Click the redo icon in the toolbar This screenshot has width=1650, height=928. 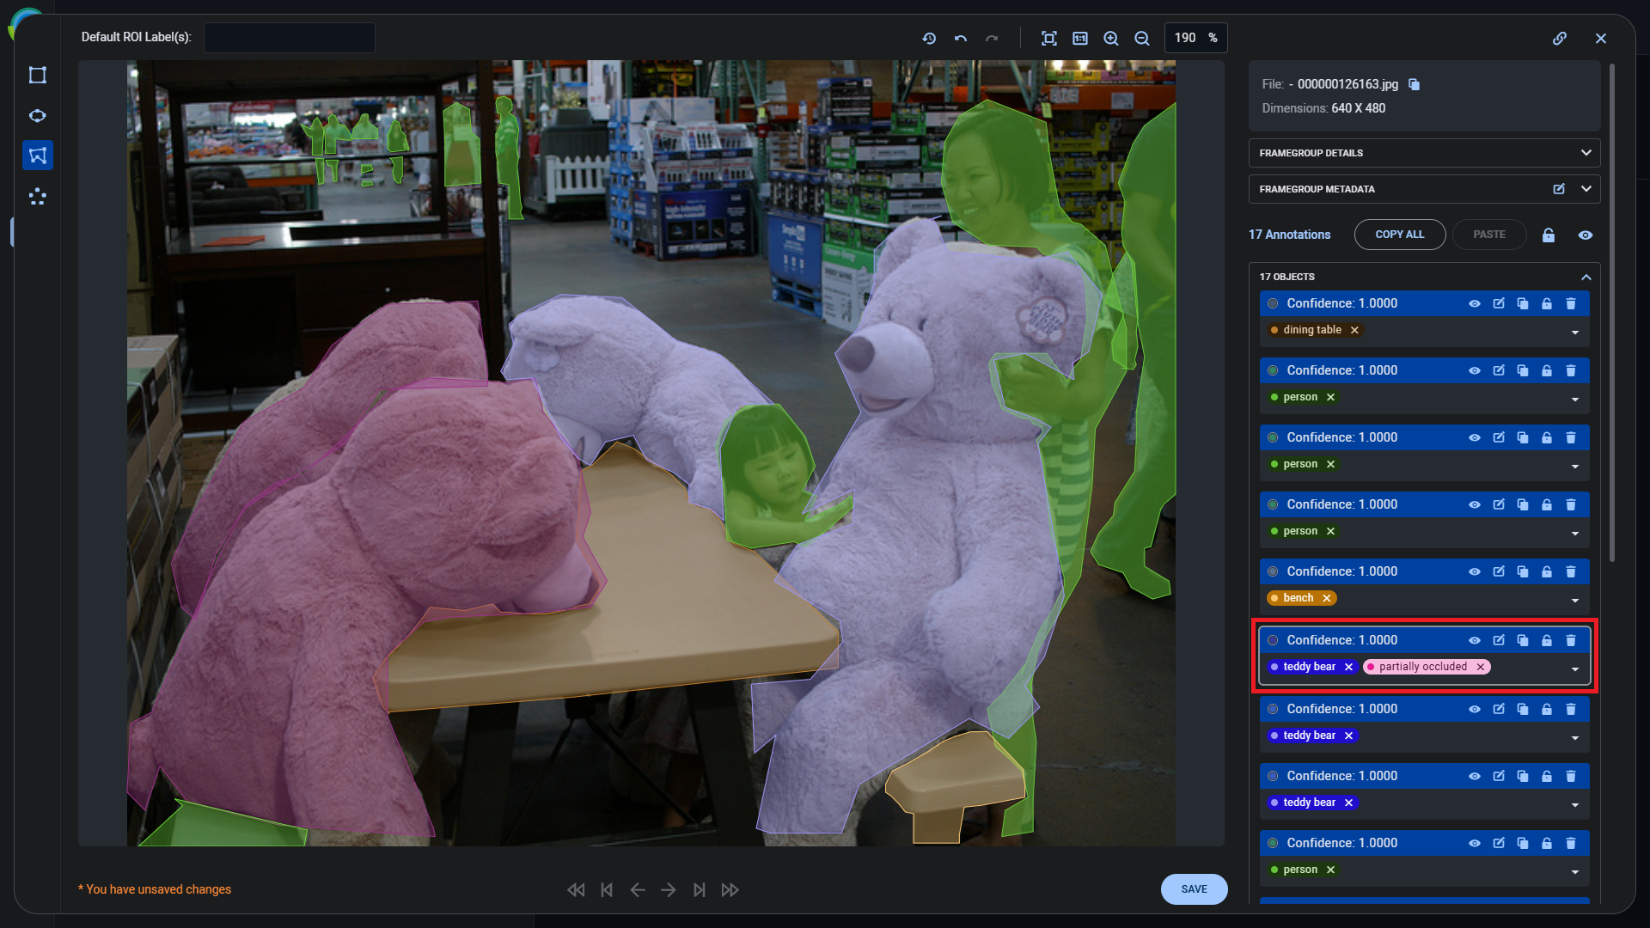coord(993,38)
